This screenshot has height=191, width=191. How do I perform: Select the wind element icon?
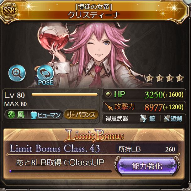[x=11, y=115]
